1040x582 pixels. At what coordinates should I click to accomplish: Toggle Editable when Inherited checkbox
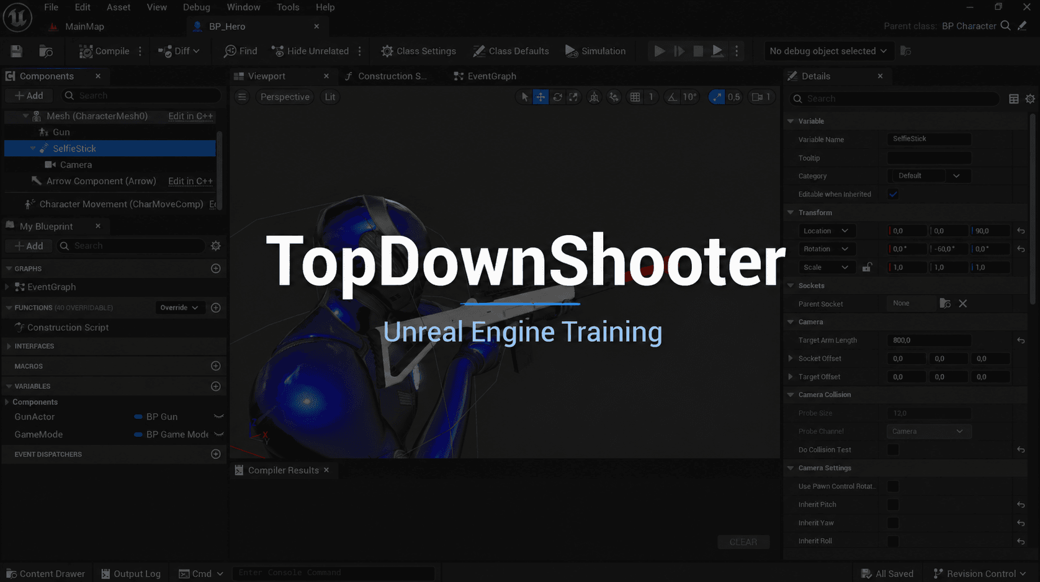pos(893,194)
